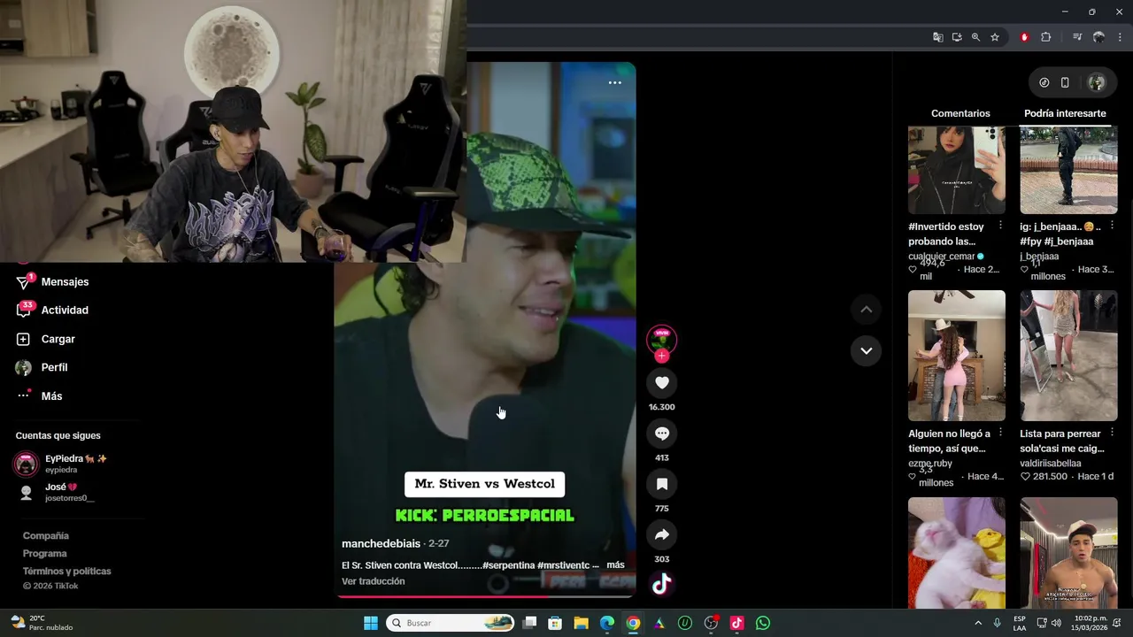
Task: Open the 'Lista para perrear' video thumbnail
Action: pyautogui.click(x=1068, y=356)
